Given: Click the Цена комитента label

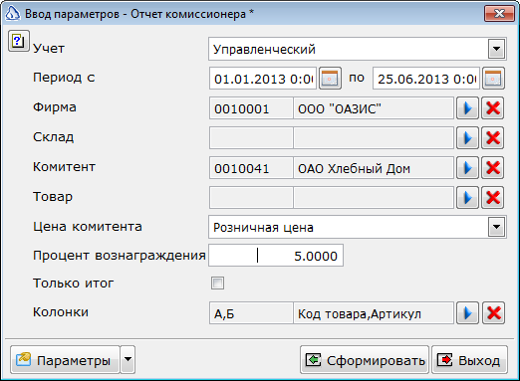Looking at the screenshot, I should (88, 227).
